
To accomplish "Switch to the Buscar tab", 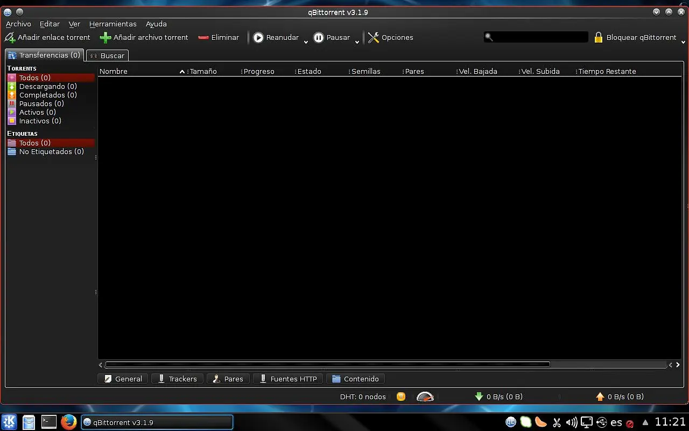I will pyautogui.click(x=107, y=55).
